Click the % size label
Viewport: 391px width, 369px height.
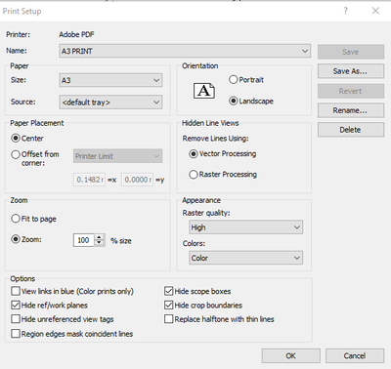coord(121,241)
